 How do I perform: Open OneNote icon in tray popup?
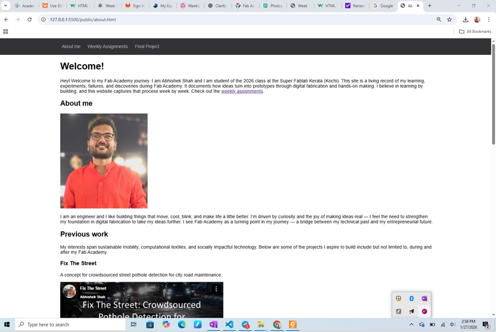pos(424,298)
